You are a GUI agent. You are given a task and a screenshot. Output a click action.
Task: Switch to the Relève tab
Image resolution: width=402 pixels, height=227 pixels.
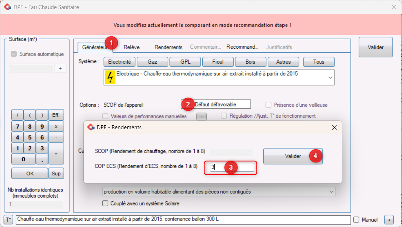tap(131, 47)
